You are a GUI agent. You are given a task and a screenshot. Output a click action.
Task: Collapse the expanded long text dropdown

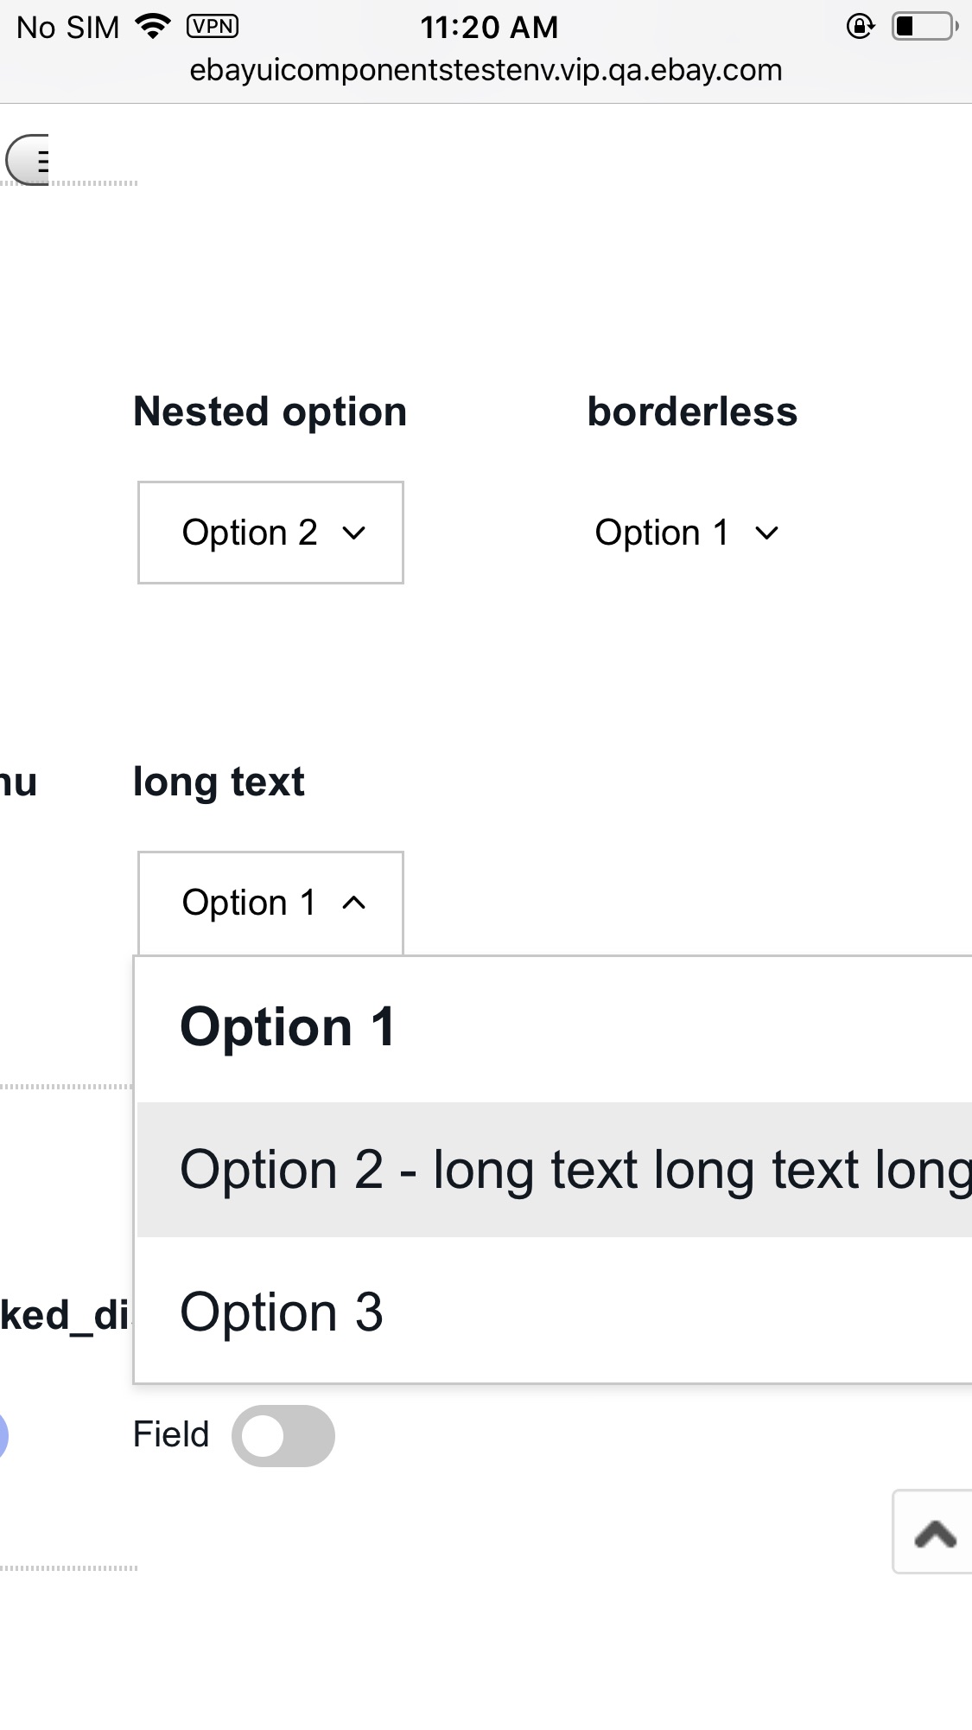click(x=270, y=903)
